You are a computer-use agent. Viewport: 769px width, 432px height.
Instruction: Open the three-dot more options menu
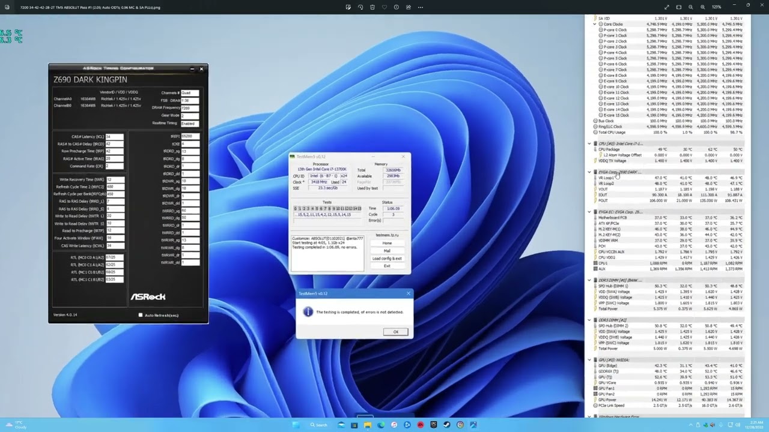click(x=421, y=7)
